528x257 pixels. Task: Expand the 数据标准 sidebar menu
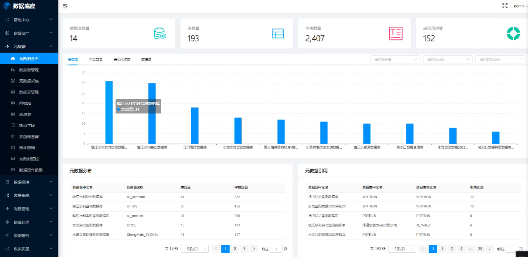[29, 182]
